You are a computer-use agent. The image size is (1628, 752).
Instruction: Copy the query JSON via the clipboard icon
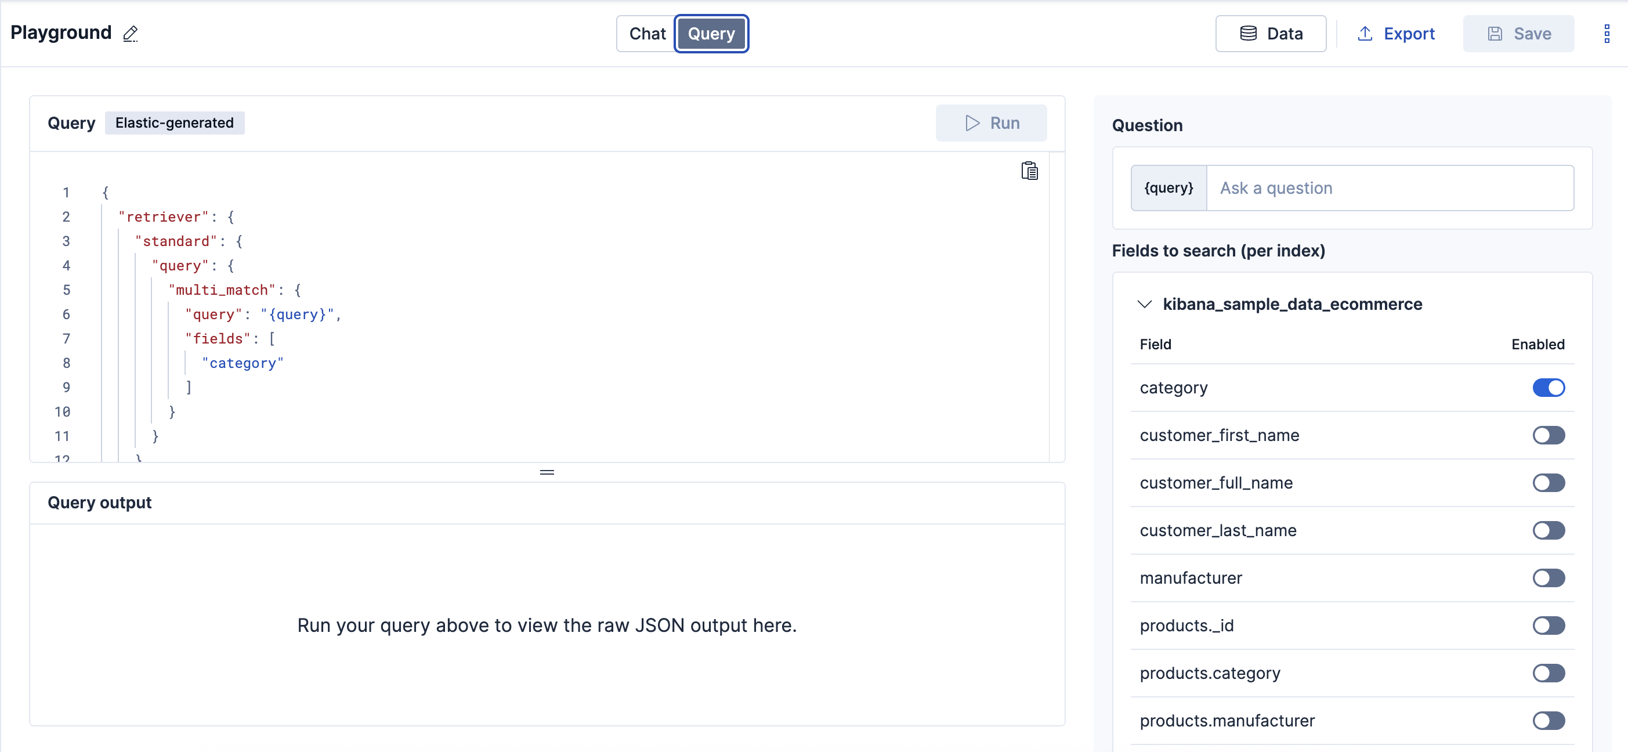tap(1029, 170)
